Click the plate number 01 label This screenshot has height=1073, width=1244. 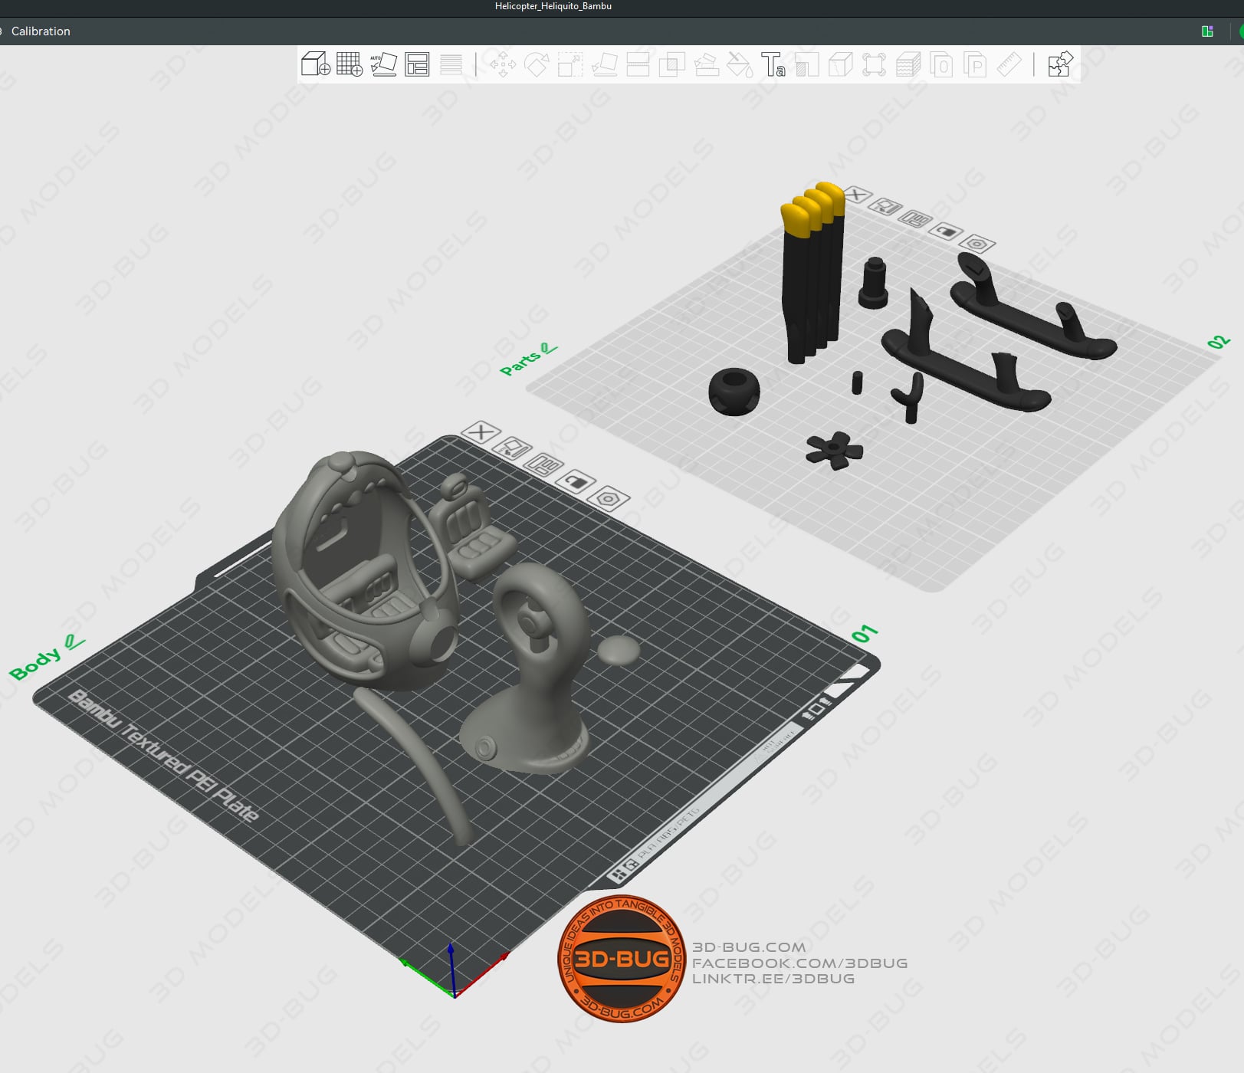click(865, 634)
